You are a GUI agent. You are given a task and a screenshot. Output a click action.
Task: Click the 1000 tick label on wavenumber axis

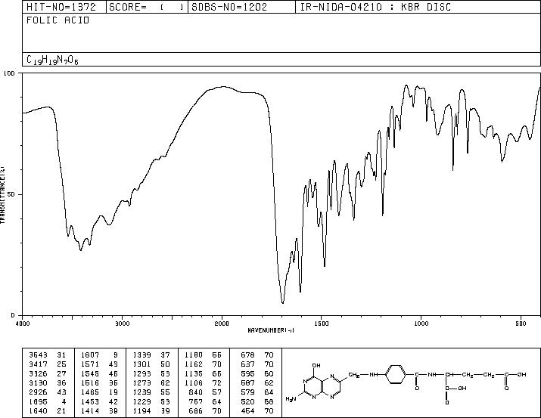421,324
